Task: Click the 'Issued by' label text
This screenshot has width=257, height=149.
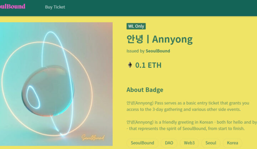Action: [x=135, y=51]
